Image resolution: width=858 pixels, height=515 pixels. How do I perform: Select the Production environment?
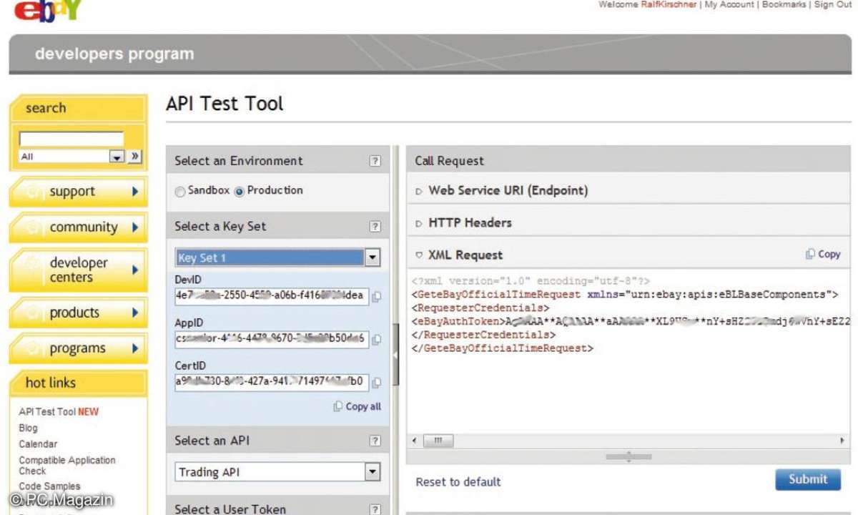(x=240, y=191)
